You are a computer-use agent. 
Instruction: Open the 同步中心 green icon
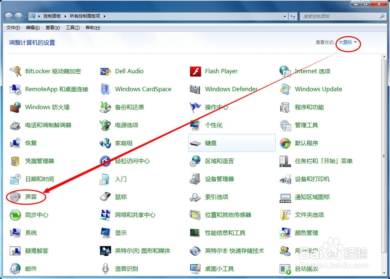tap(16, 215)
